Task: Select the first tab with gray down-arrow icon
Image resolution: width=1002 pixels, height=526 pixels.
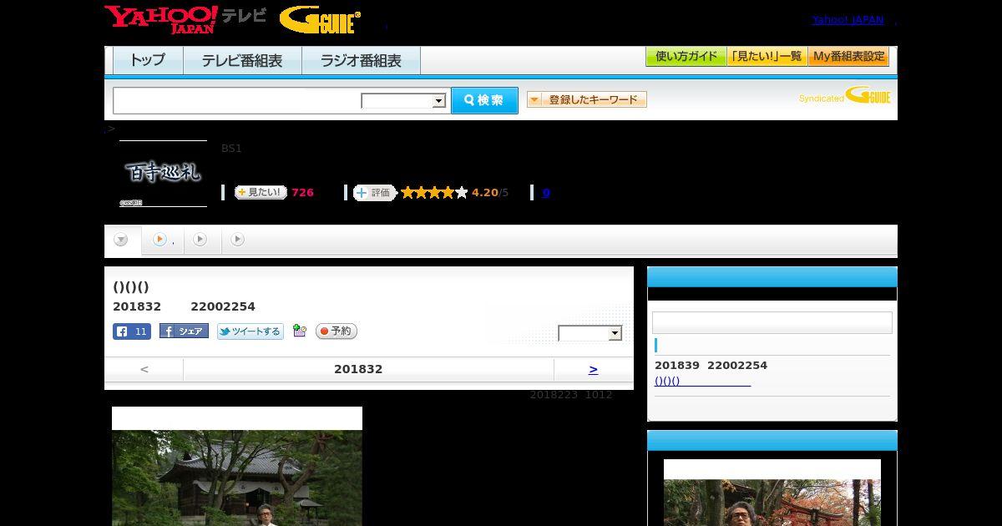Action: (122, 240)
